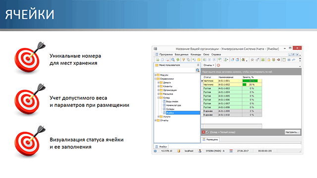The height and width of the screenshot is (178, 317).
Task: Click the green refresh arrows toolbar icon
Action: 178,60
